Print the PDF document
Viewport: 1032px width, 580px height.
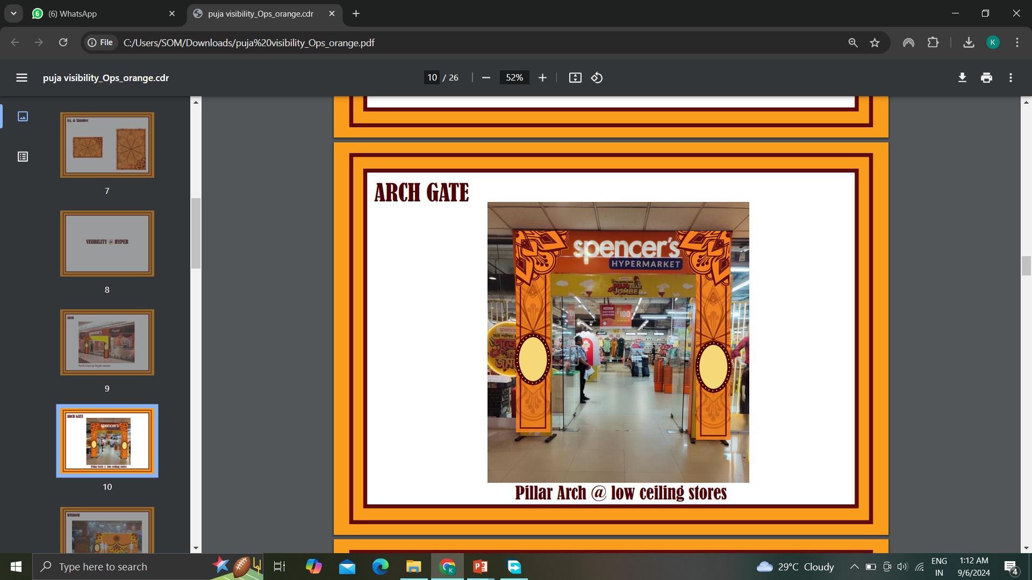point(986,78)
